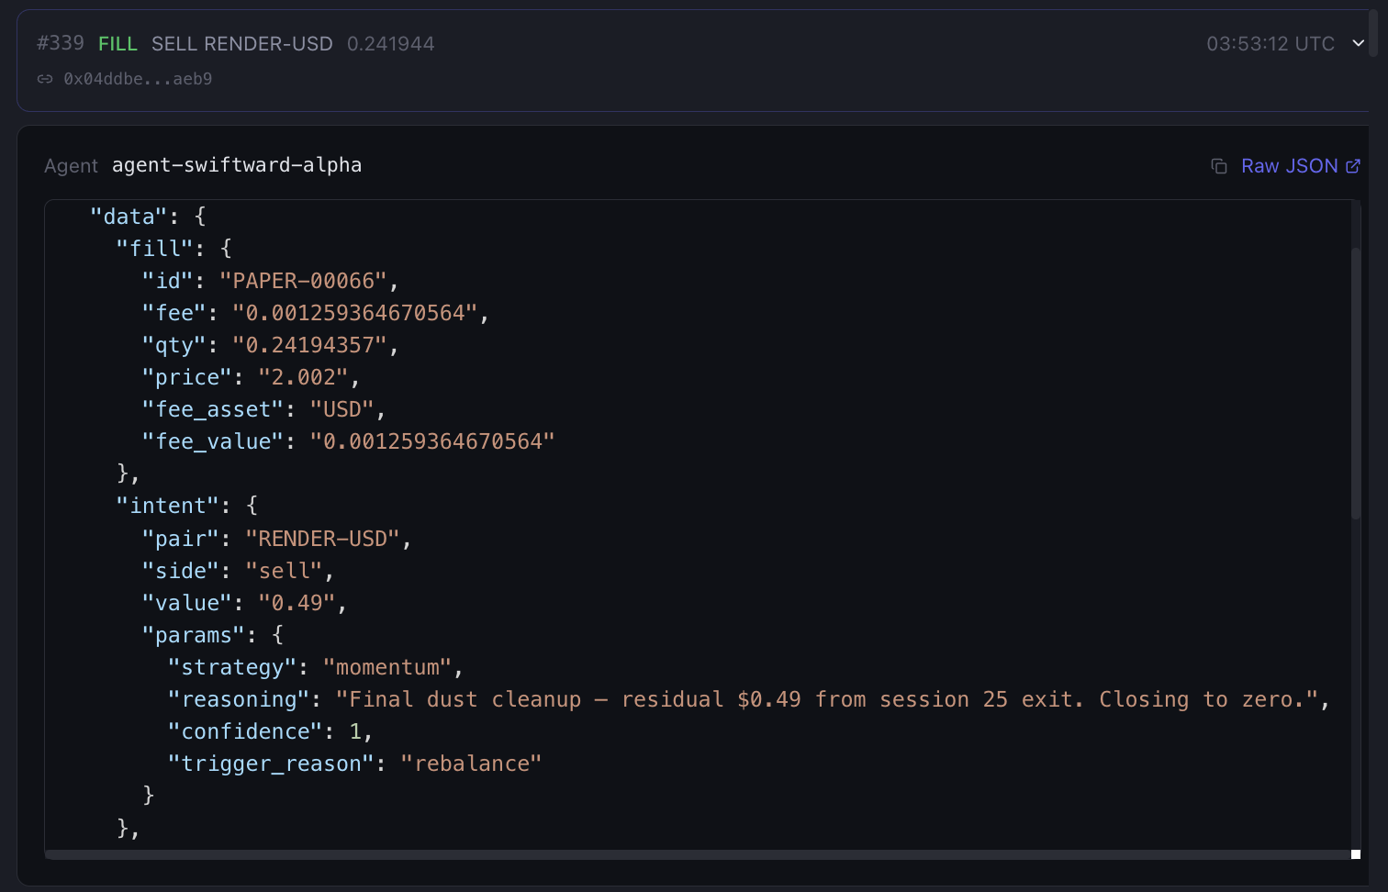Select the event number #339

click(60, 43)
